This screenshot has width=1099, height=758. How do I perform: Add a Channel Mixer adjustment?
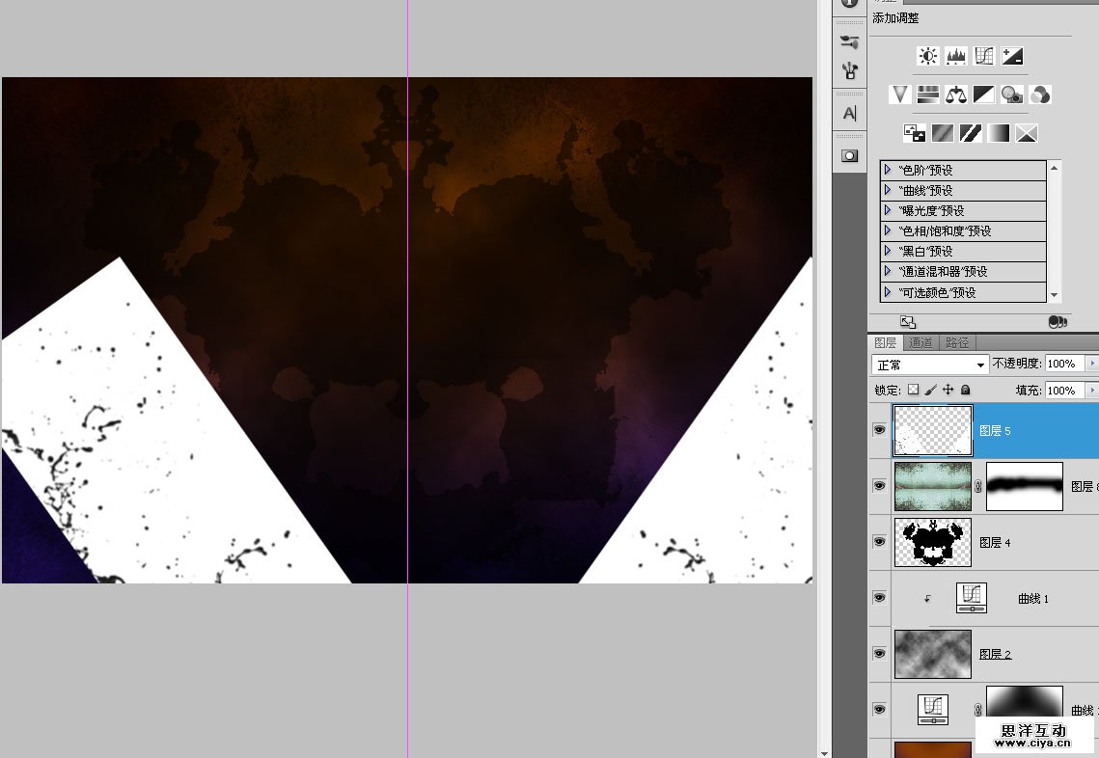(1040, 95)
